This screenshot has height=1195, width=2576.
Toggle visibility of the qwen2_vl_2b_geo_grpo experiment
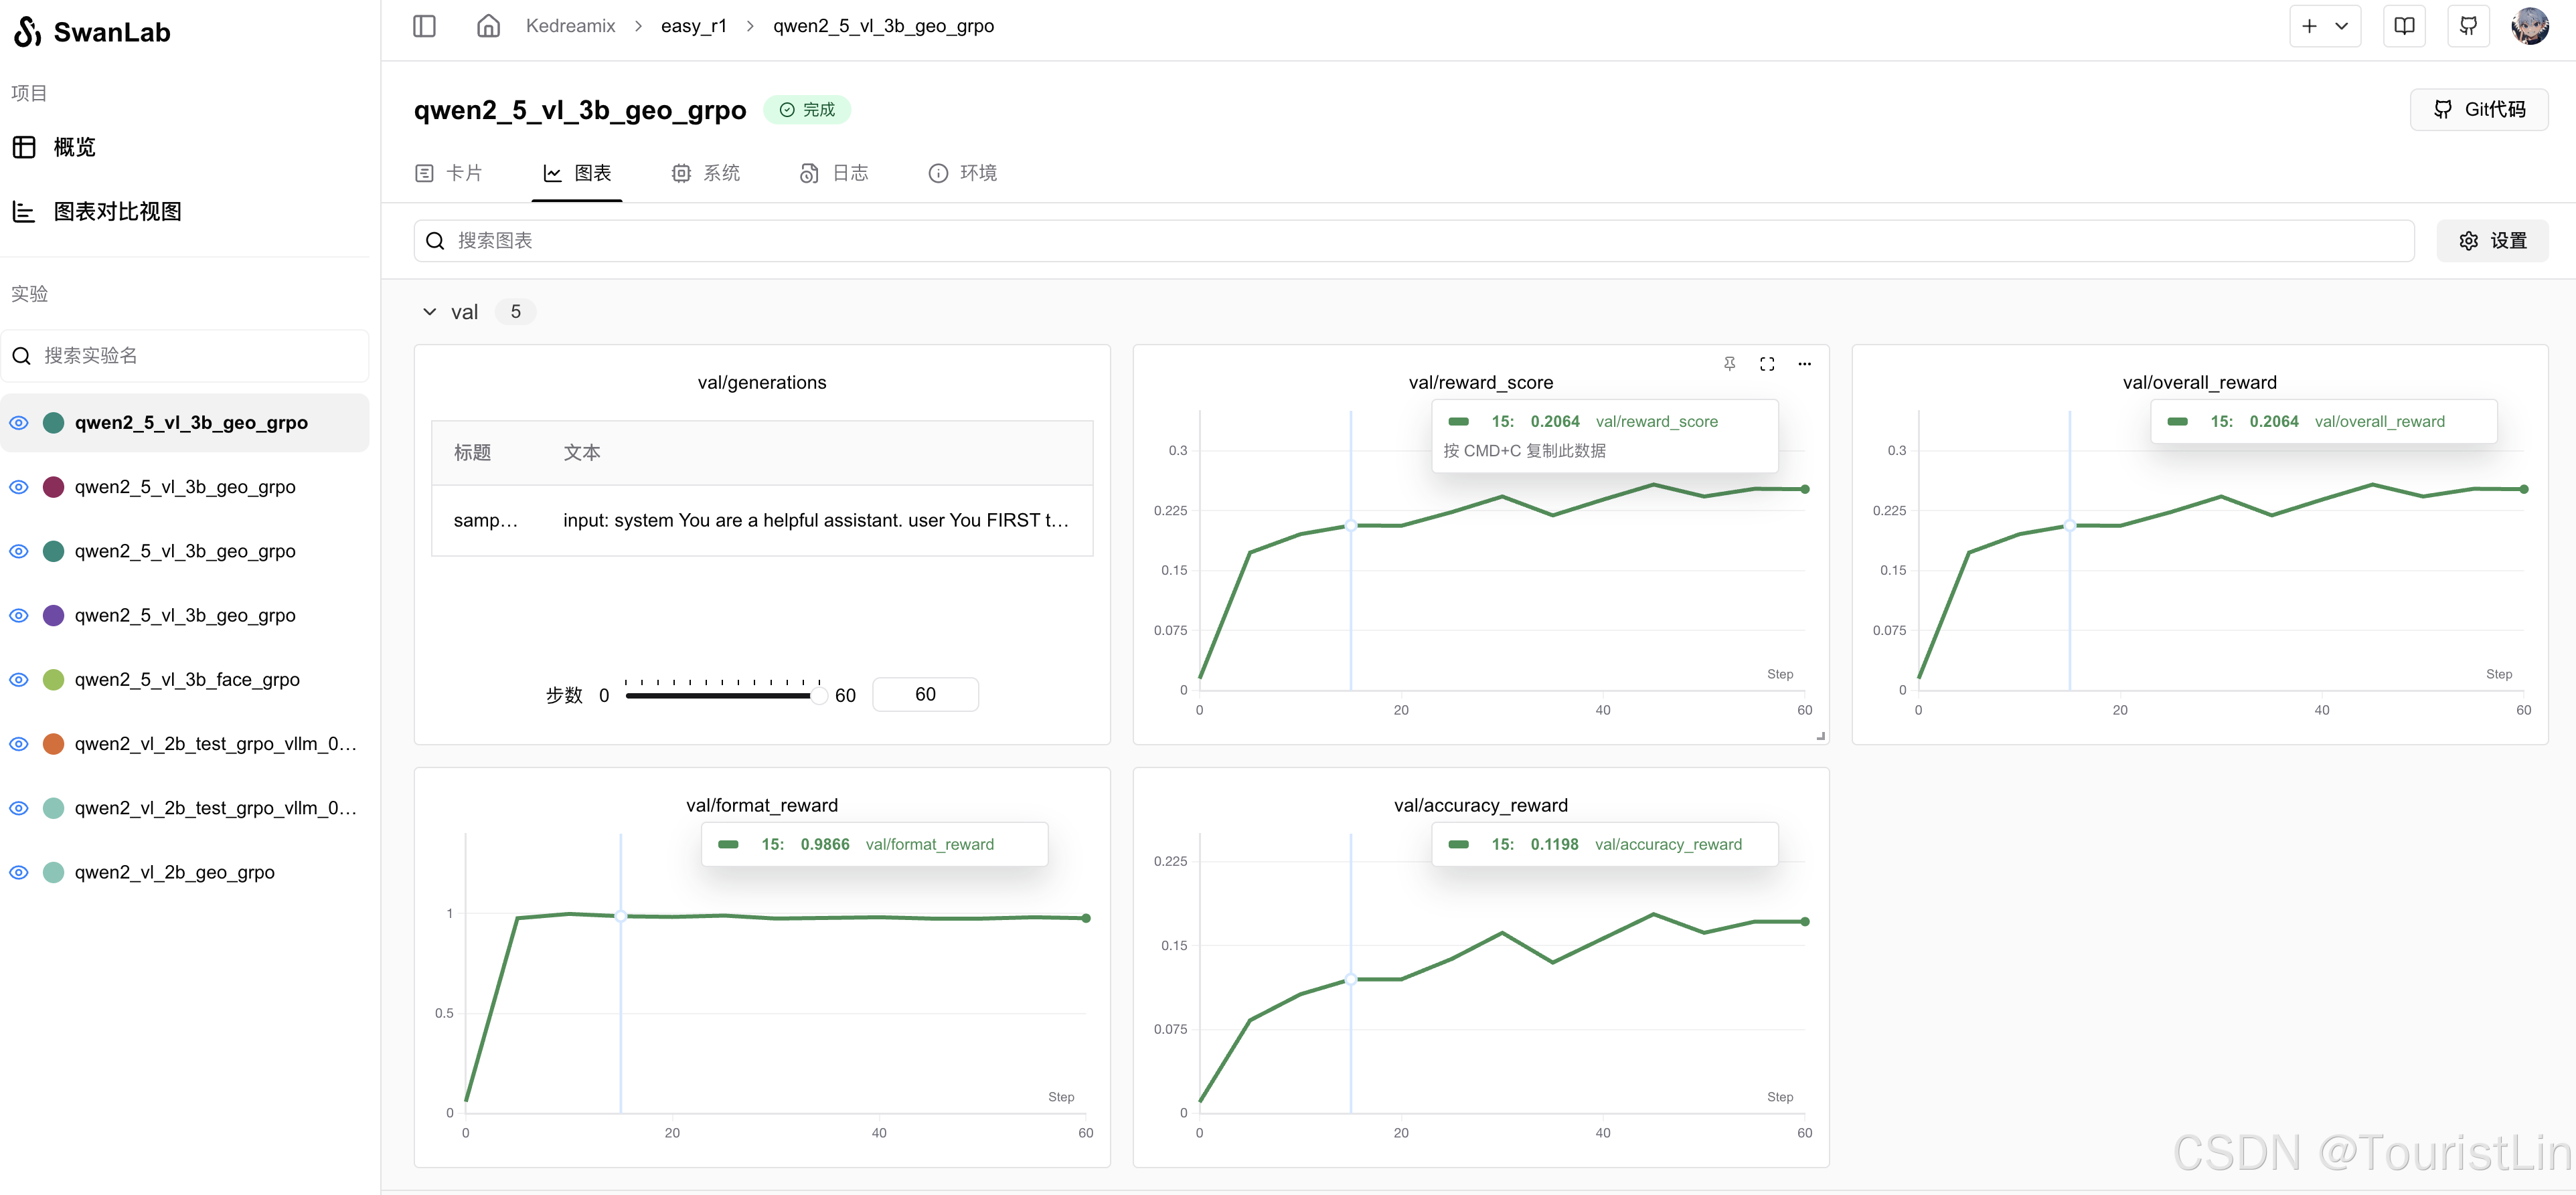coord(19,872)
